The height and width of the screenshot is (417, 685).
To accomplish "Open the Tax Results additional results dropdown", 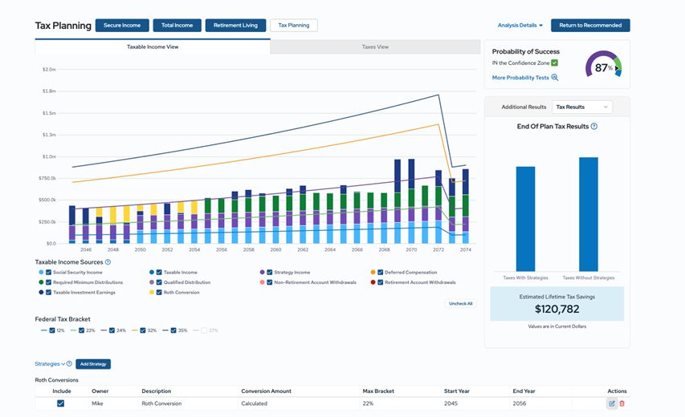I will 581,107.
